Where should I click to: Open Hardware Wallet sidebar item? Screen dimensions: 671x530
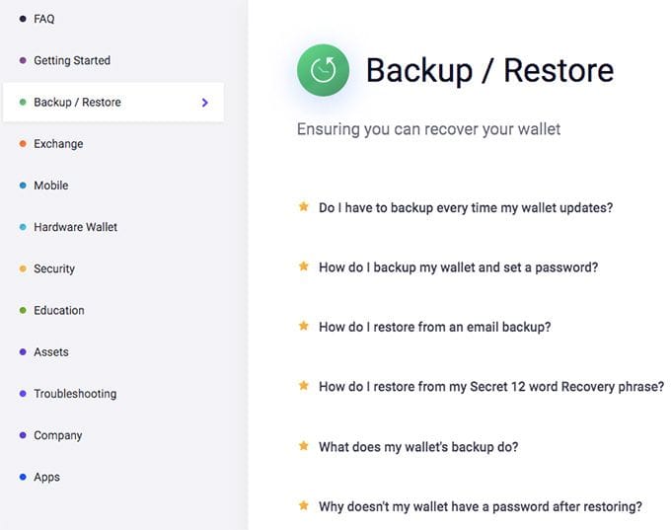[x=75, y=227]
